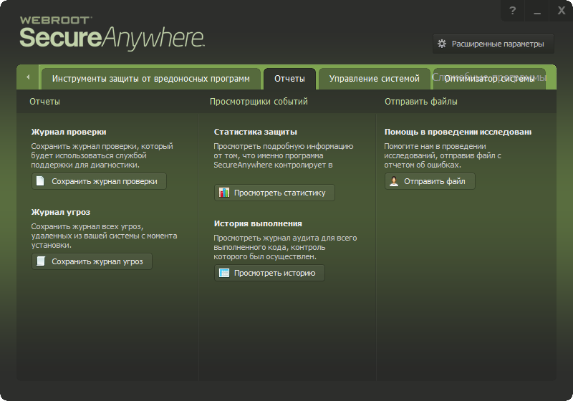Click the Webroot SecureAnywhere logo
Image resolution: width=573 pixels, height=401 pixels.
pos(112,34)
